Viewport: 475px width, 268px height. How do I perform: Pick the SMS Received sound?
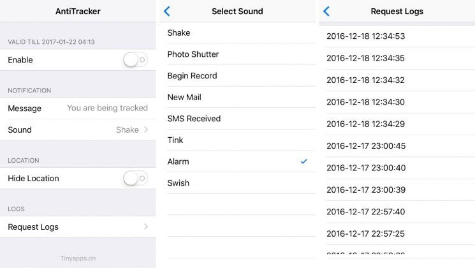(x=237, y=119)
